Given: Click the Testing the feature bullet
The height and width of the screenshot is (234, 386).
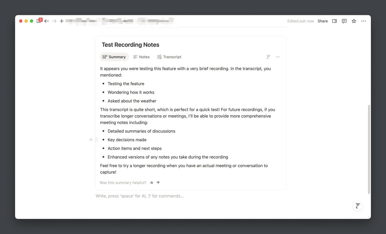Looking at the screenshot, I should pos(126,84).
